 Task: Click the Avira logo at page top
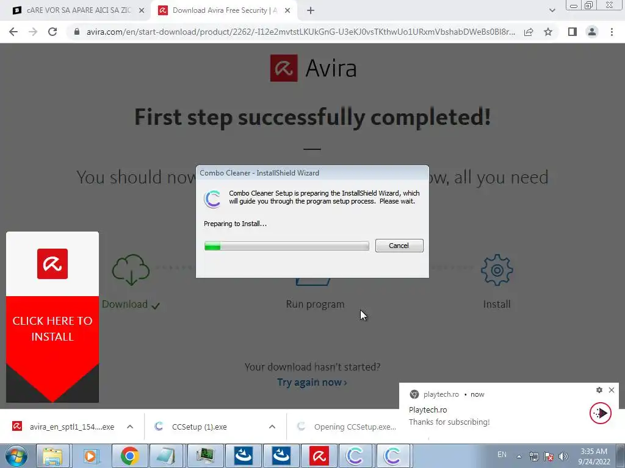(313, 68)
